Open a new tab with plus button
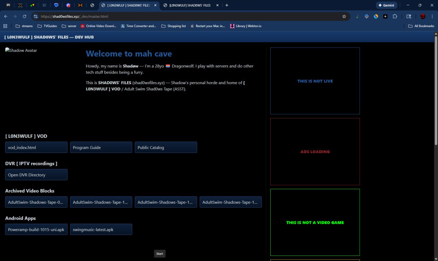 pos(227,5)
